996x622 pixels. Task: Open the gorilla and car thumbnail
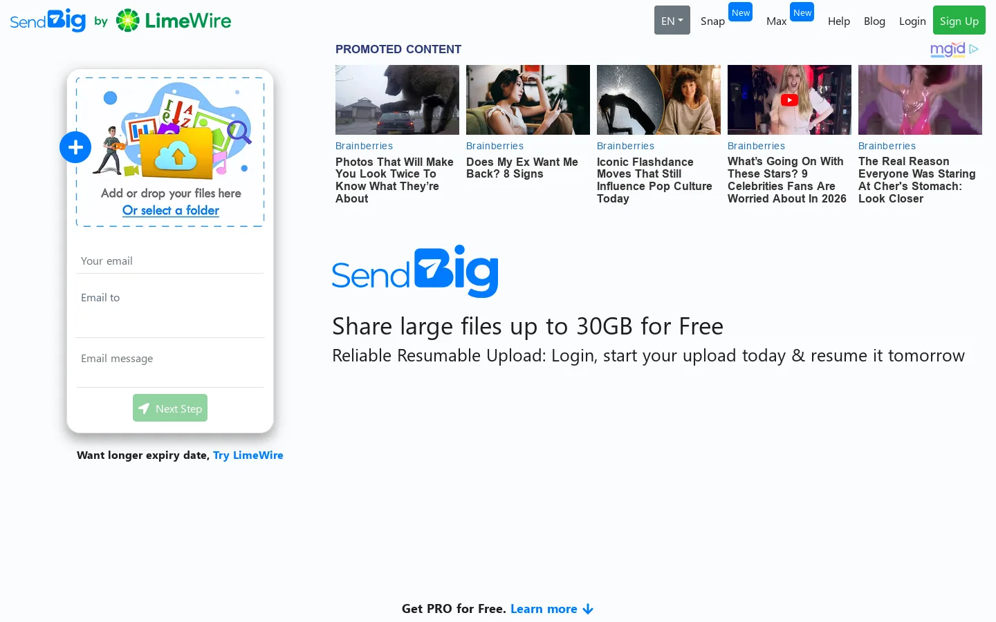point(397,100)
